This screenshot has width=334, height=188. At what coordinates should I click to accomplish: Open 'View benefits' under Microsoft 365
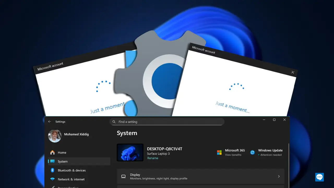click(x=233, y=155)
